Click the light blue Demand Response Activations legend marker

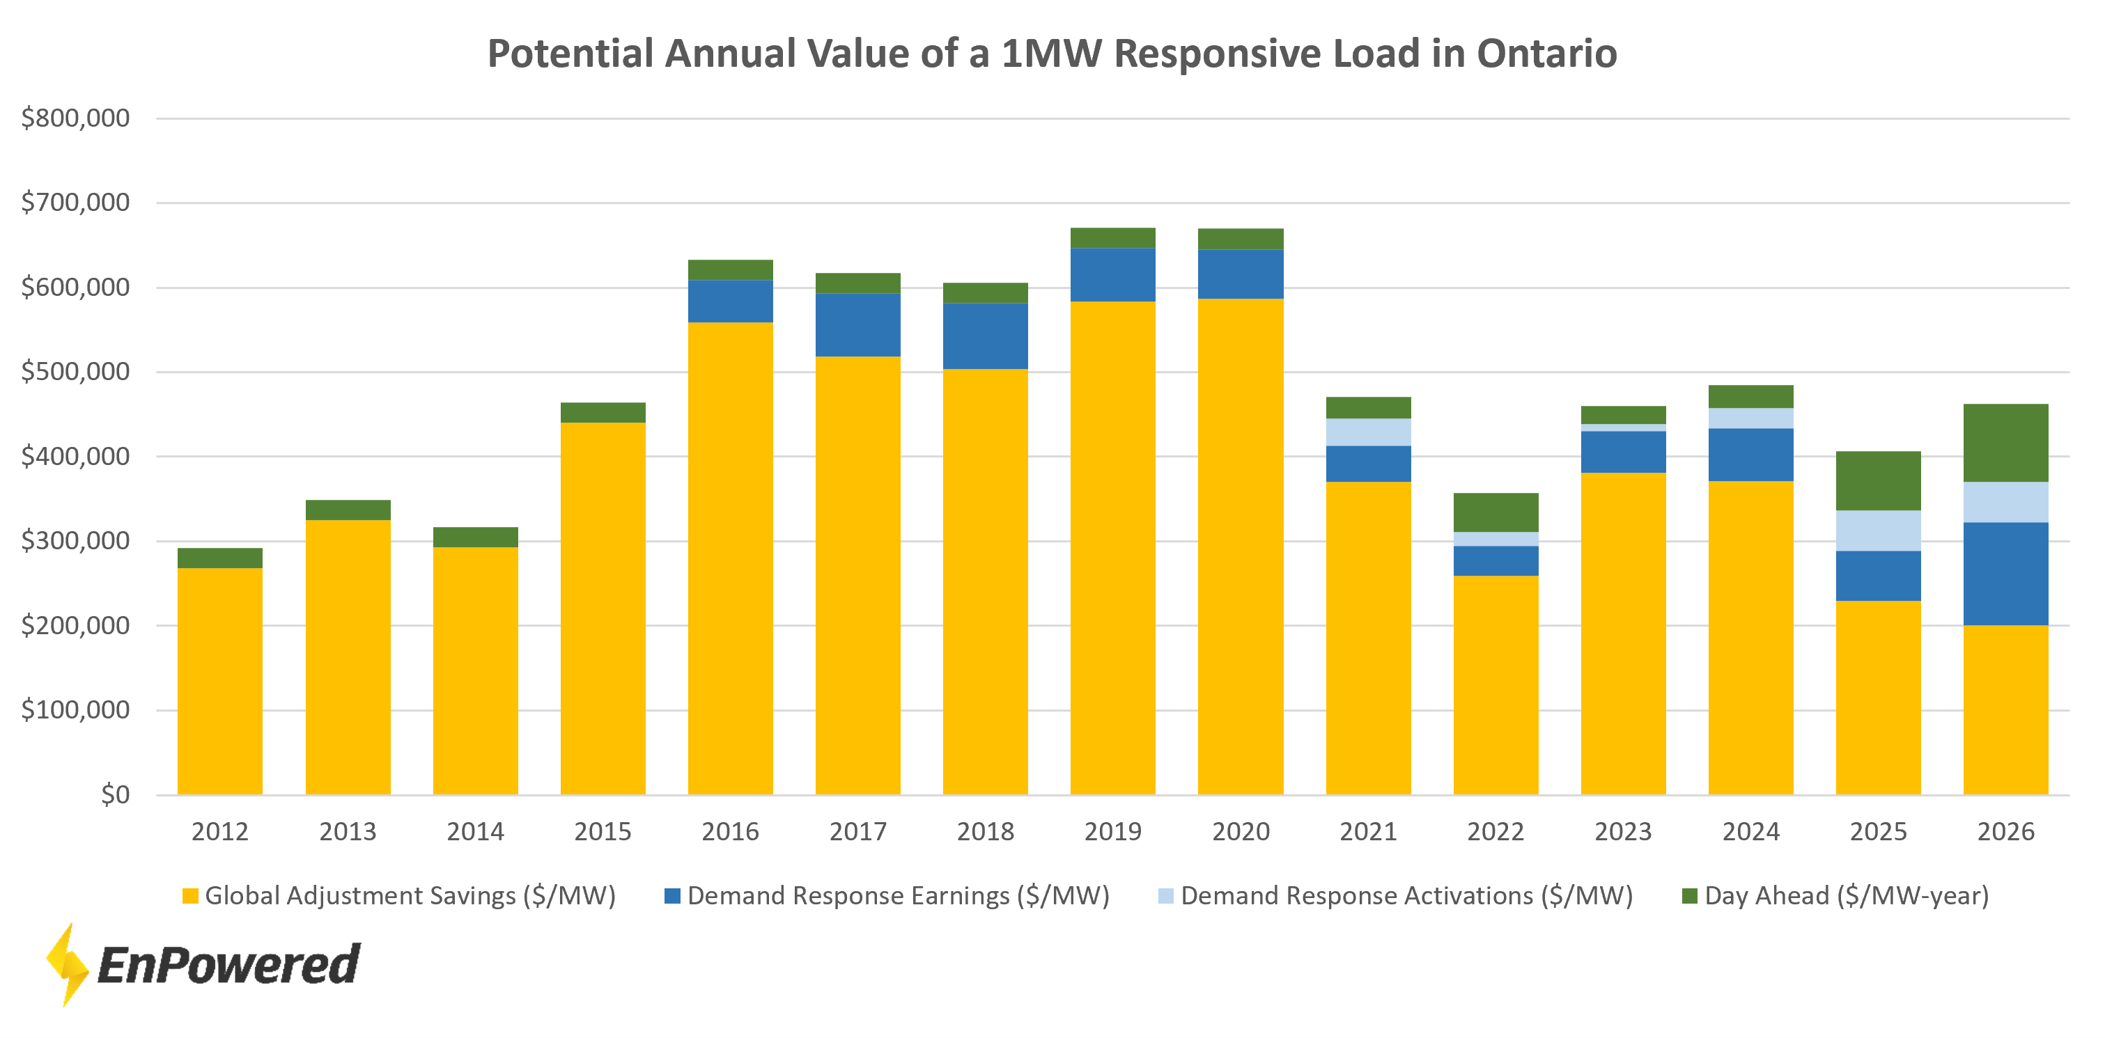pyautogui.click(x=1166, y=895)
